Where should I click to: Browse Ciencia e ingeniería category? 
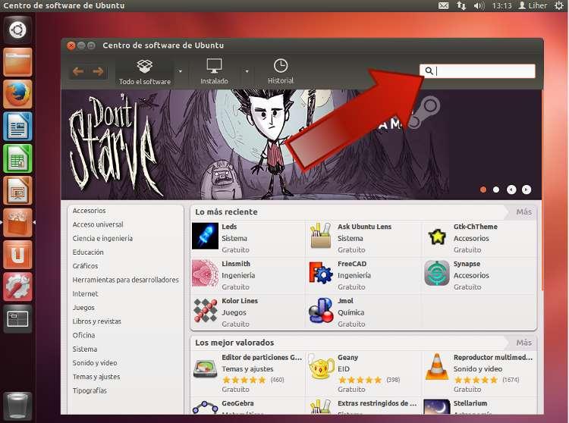(102, 238)
